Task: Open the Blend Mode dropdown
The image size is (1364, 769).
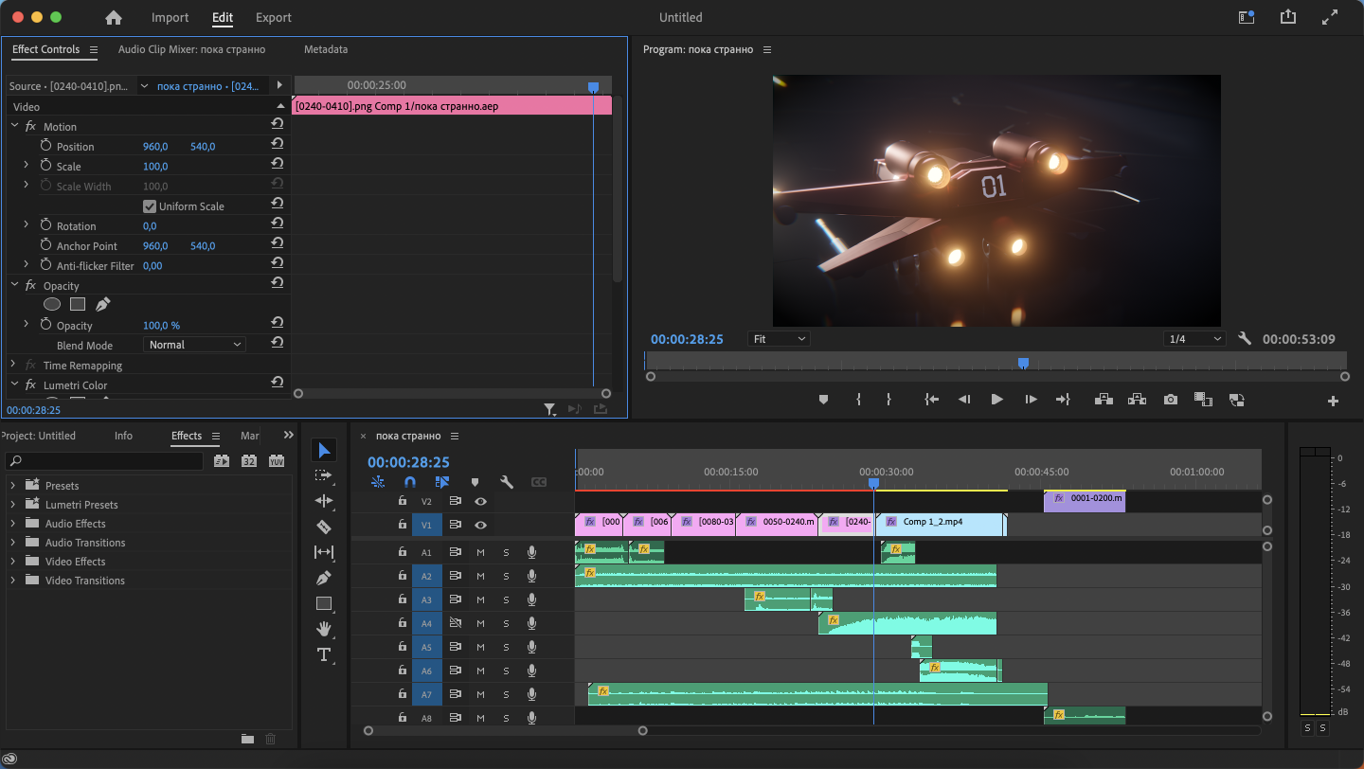Action: coord(194,345)
